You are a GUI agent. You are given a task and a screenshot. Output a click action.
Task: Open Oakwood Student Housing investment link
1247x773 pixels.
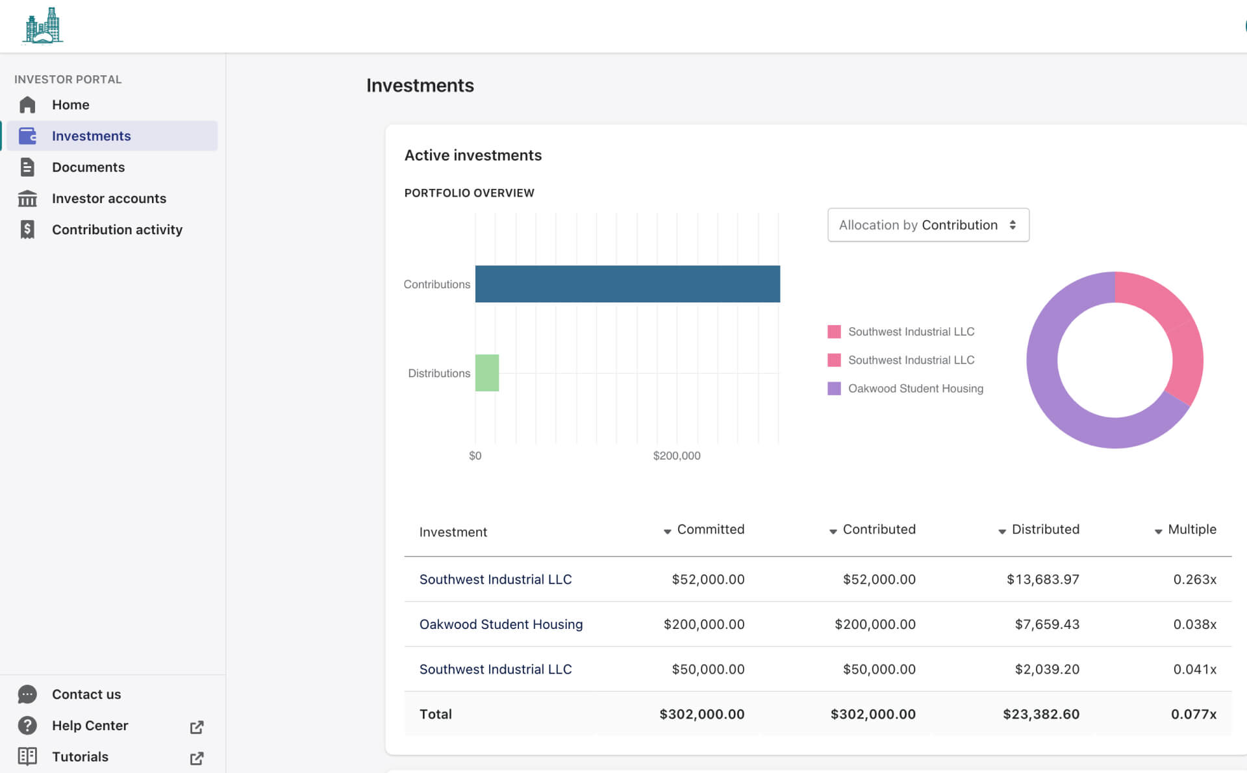tap(501, 624)
